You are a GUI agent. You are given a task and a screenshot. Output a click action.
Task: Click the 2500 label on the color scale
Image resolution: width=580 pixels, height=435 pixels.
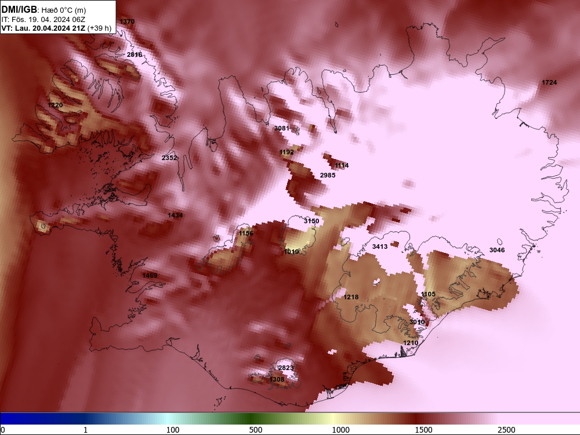[x=506, y=430]
